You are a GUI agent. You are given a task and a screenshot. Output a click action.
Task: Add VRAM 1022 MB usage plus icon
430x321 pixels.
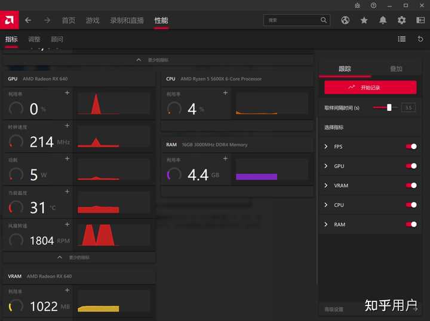tap(67, 290)
